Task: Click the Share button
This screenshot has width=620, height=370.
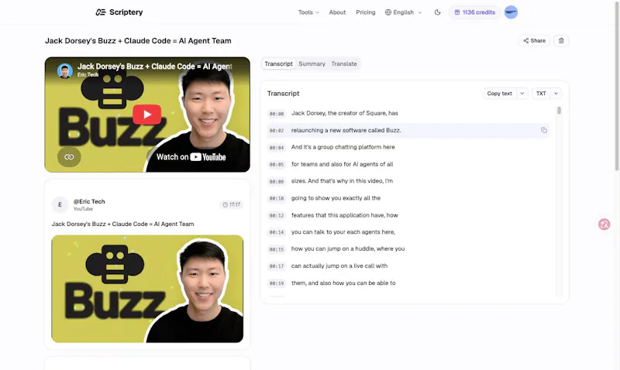Action: (x=534, y=41)
